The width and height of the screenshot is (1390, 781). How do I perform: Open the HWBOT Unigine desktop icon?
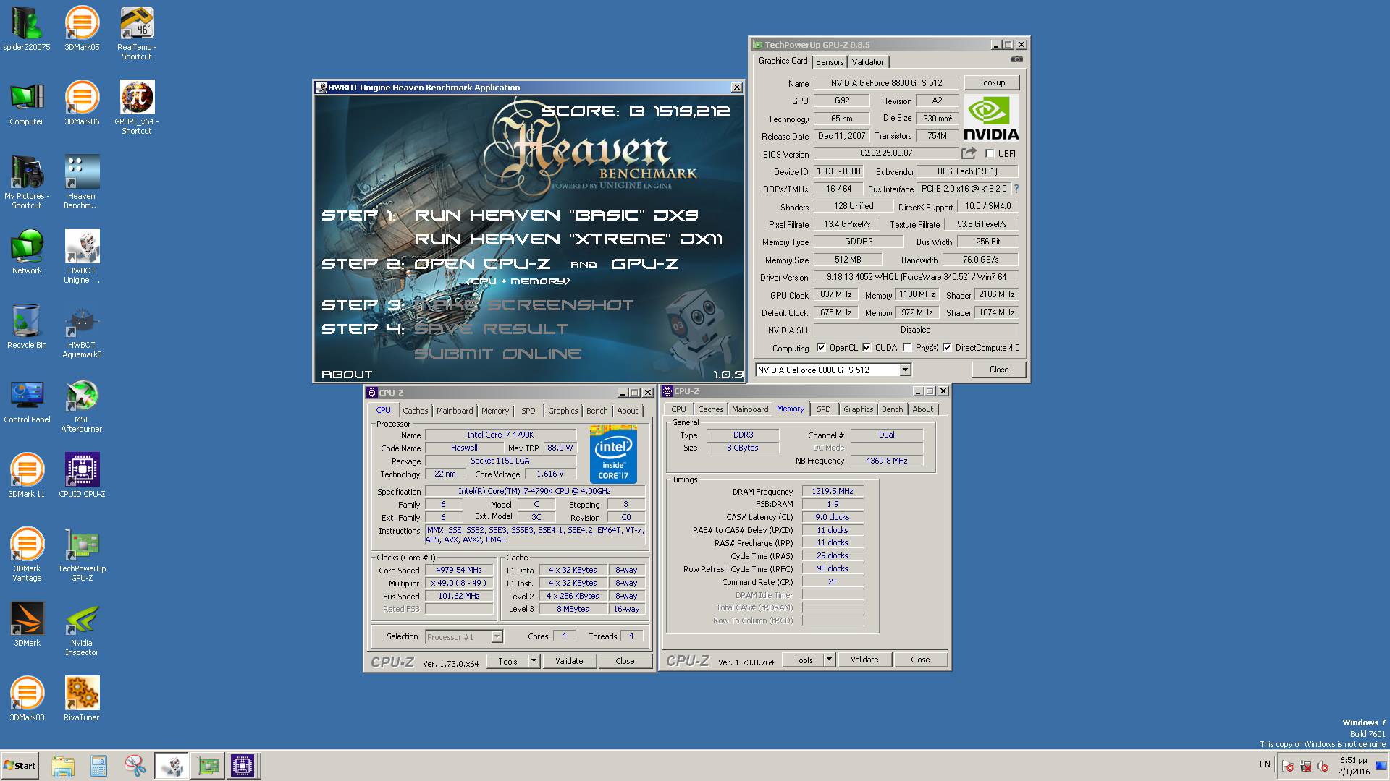pyautogui.click(x=82, y=257)
